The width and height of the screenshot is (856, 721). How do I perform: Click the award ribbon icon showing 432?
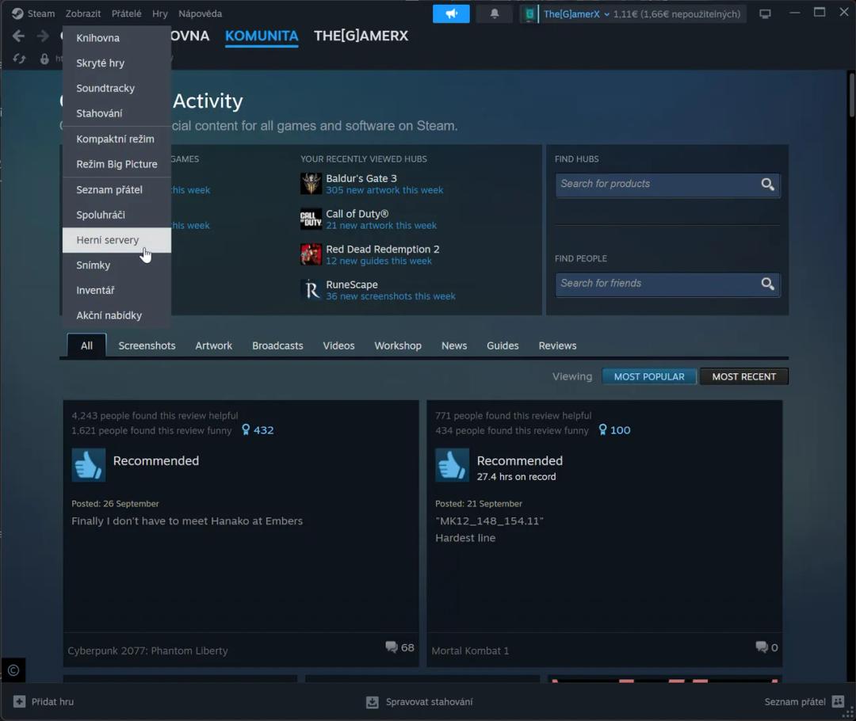(x=246, y=430)
